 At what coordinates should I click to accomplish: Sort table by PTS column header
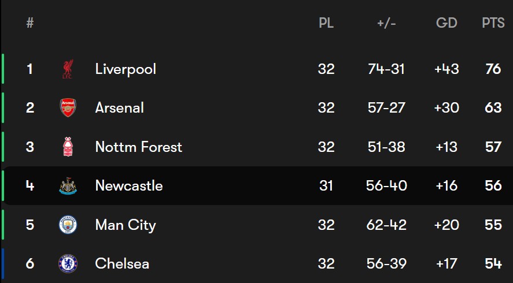point(493,23)
